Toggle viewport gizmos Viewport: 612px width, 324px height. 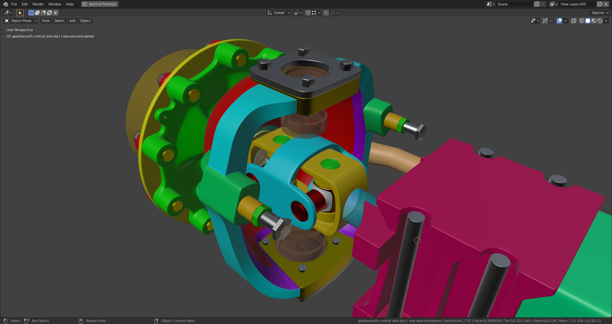coord(545,21)
